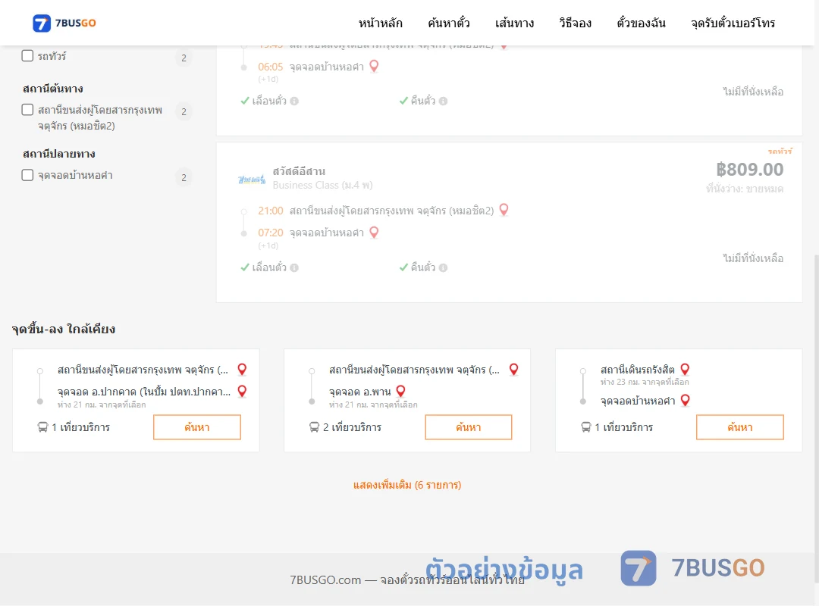The height and width of the screenshot is (606, 819).
Task: Click 21:00 departure time text
Action: click(x=271, y=211)
